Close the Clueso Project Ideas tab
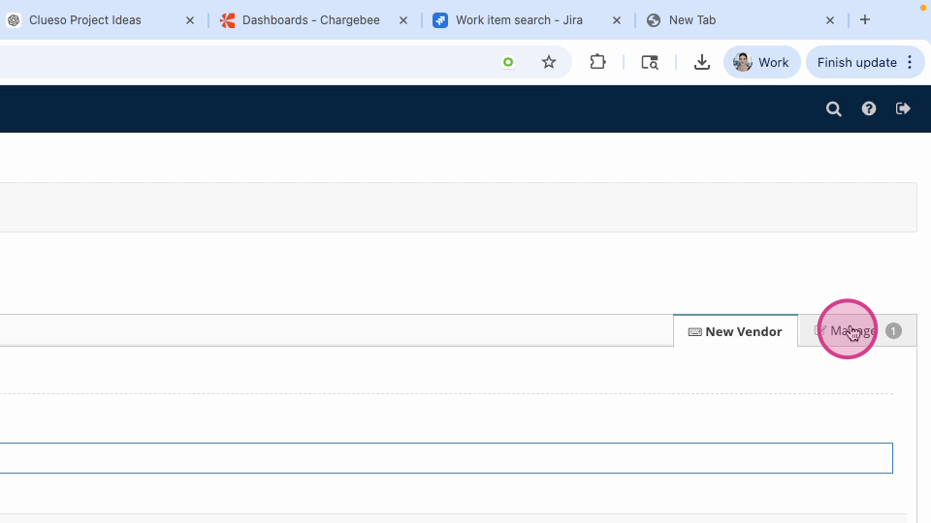Image resolution: width=931 pixels, height=523 pixels. tap(190, 20)
